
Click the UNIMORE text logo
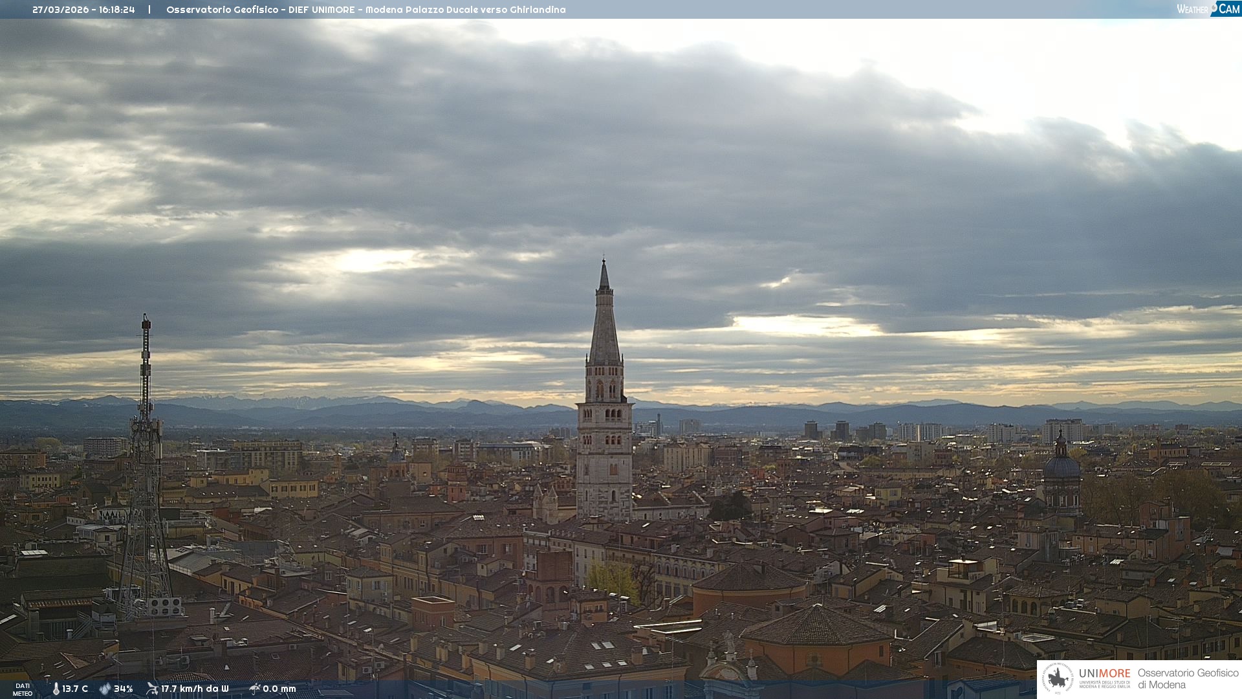1104,674
